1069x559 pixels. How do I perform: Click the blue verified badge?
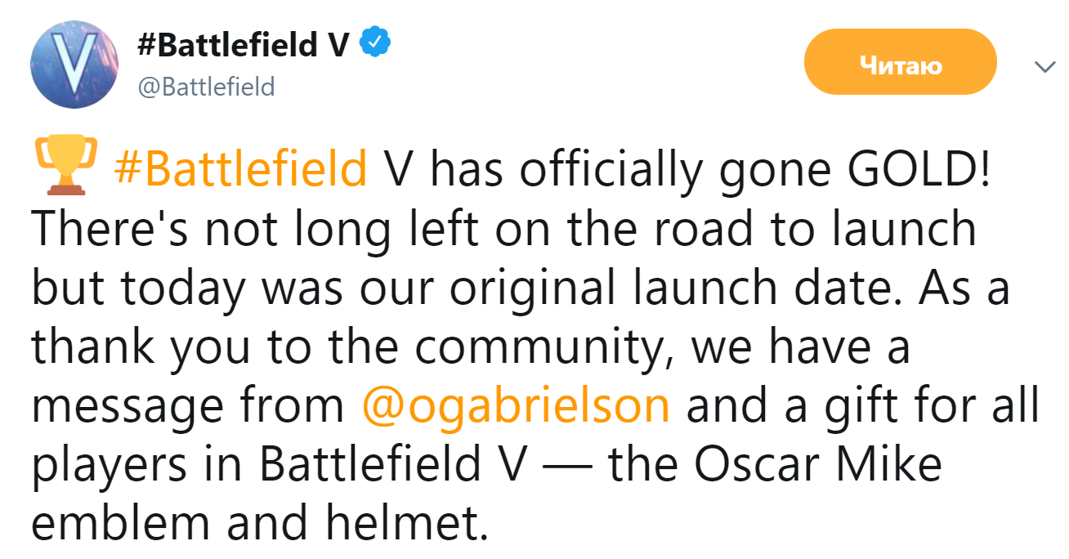point(375,43)
